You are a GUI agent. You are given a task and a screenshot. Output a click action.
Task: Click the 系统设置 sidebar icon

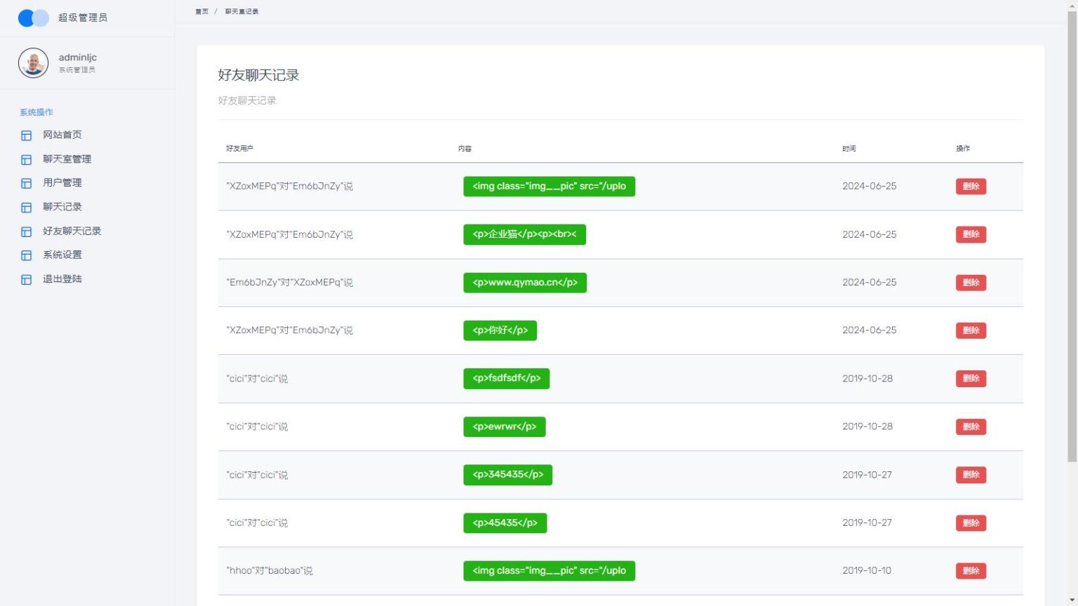(26, 255)
